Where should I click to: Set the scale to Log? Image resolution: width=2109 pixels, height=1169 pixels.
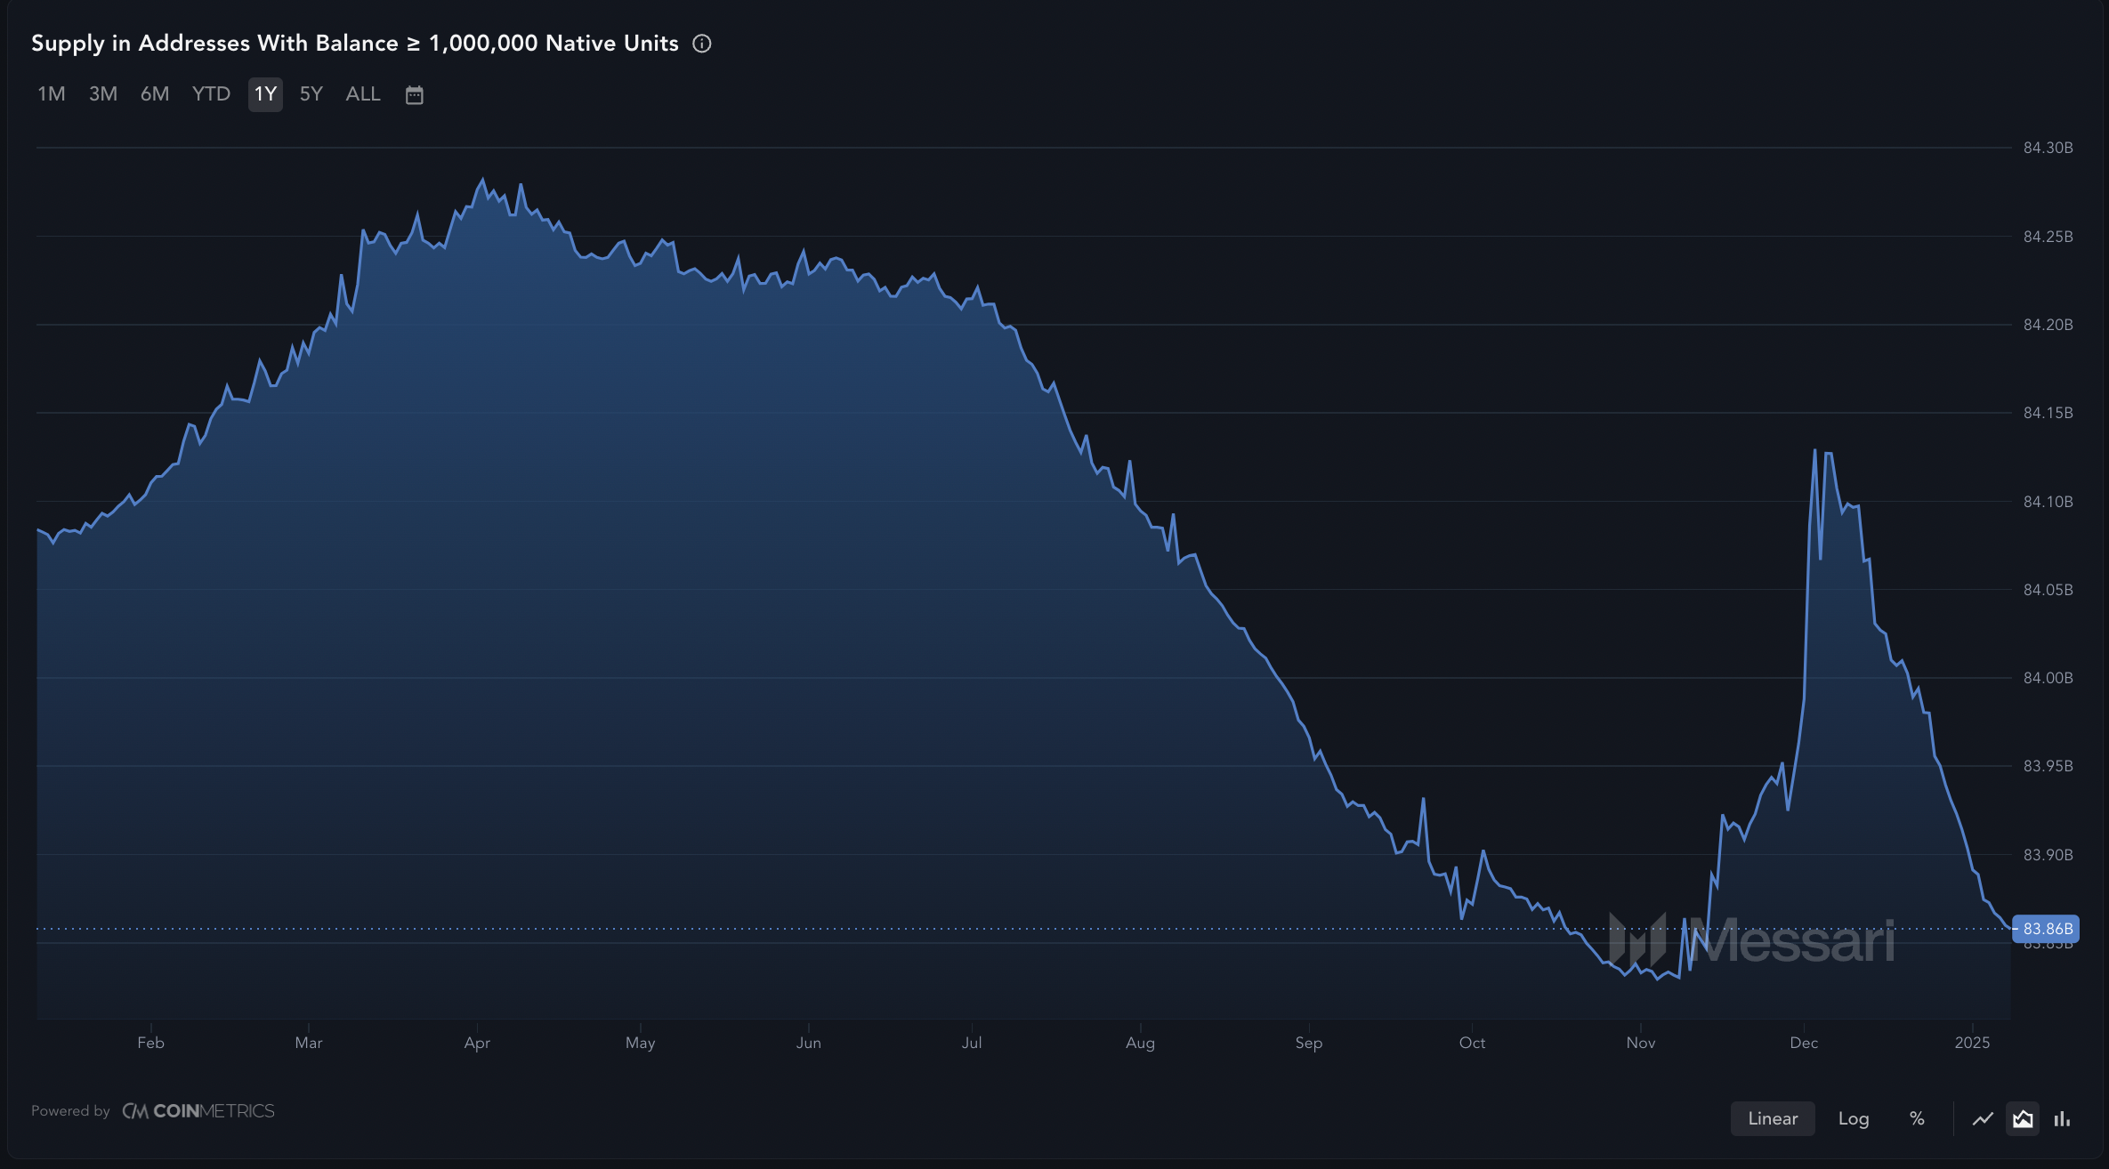[1854, 1118]
